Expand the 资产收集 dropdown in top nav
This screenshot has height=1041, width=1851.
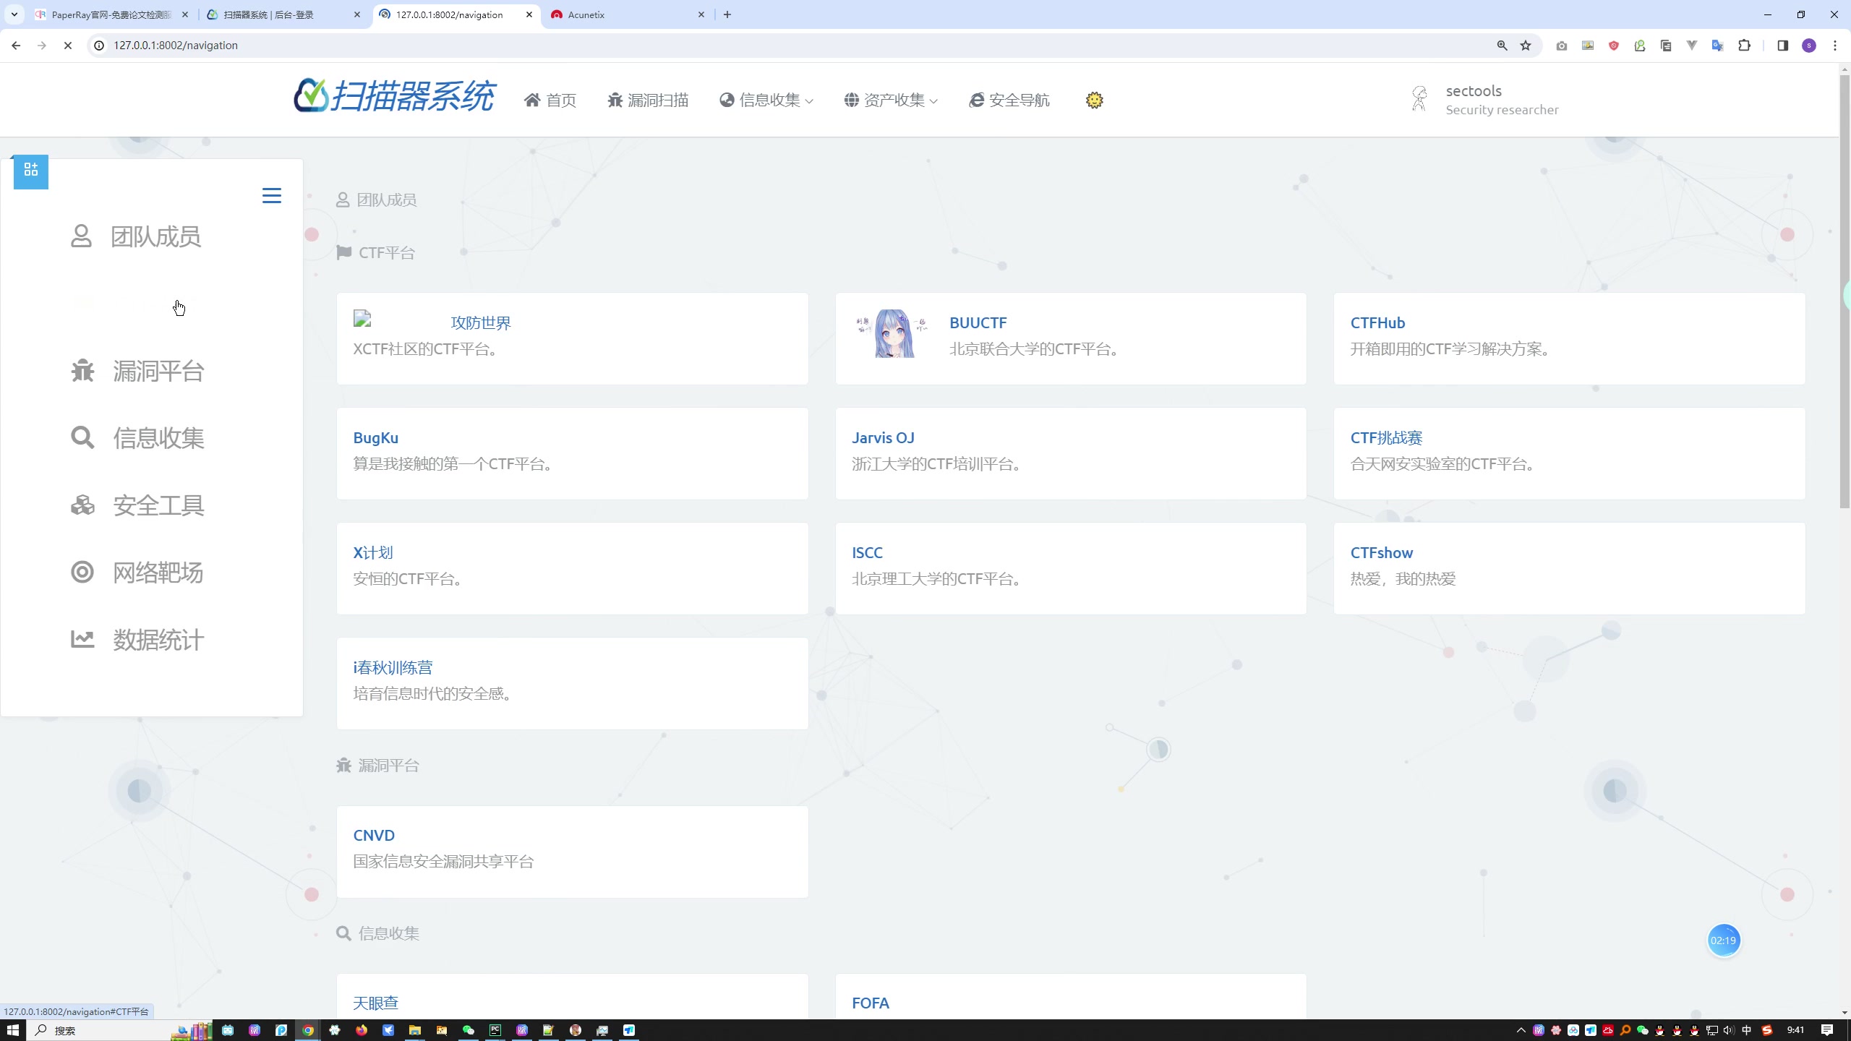coord(891,100)
